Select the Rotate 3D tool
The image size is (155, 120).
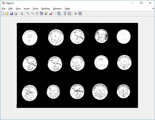42,14
